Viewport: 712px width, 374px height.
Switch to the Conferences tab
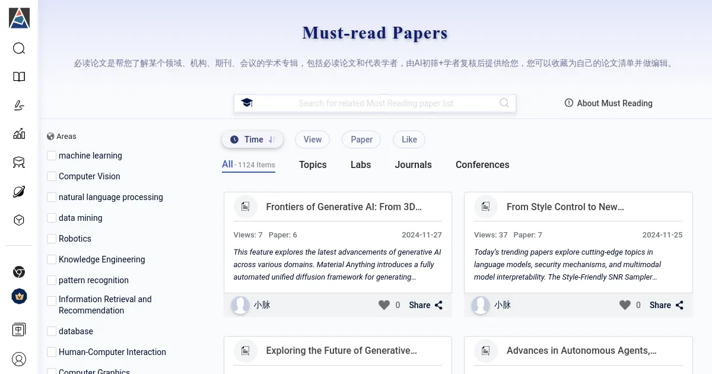click(x=482, y=165)
